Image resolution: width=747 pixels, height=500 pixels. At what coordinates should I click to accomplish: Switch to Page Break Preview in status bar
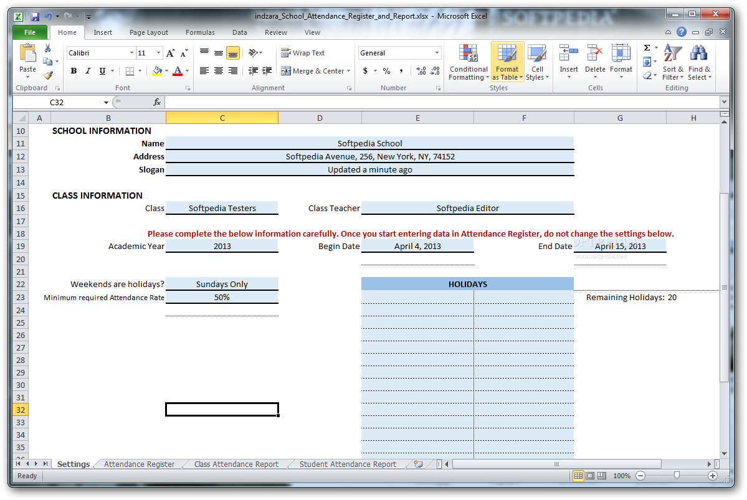click(x=602, y=476)
